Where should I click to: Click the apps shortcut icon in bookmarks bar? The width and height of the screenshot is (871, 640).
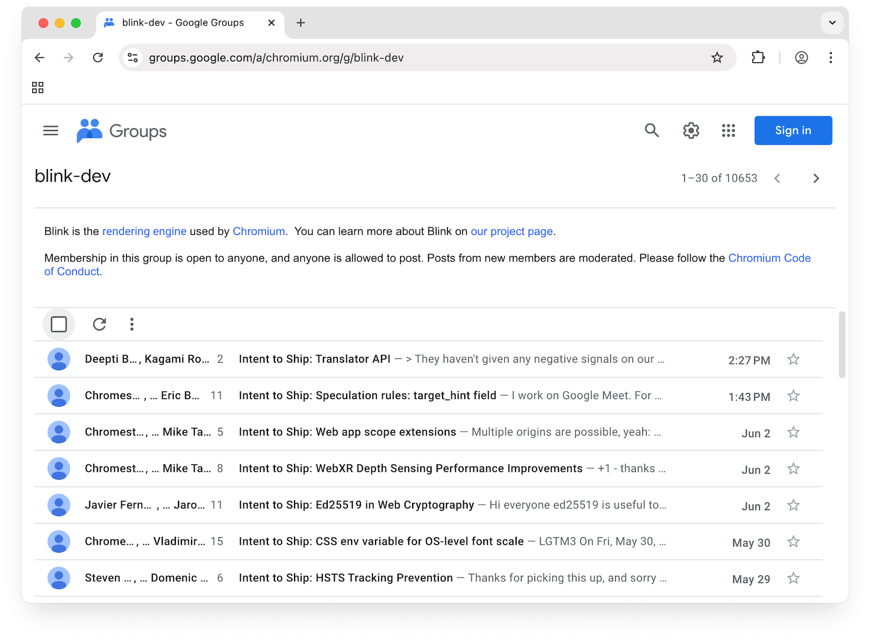38,88
